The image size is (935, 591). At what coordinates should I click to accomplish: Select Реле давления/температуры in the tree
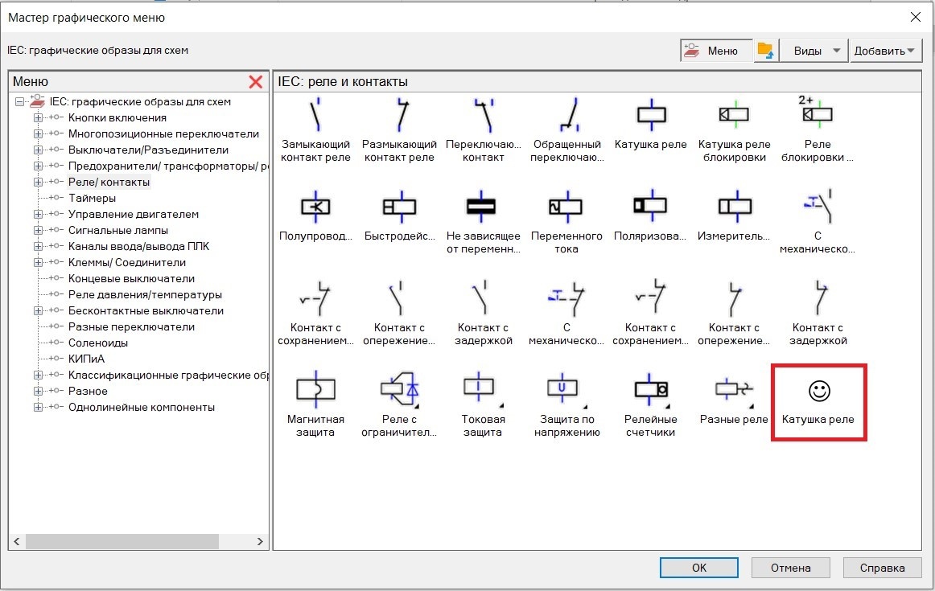tap(145, 295)
